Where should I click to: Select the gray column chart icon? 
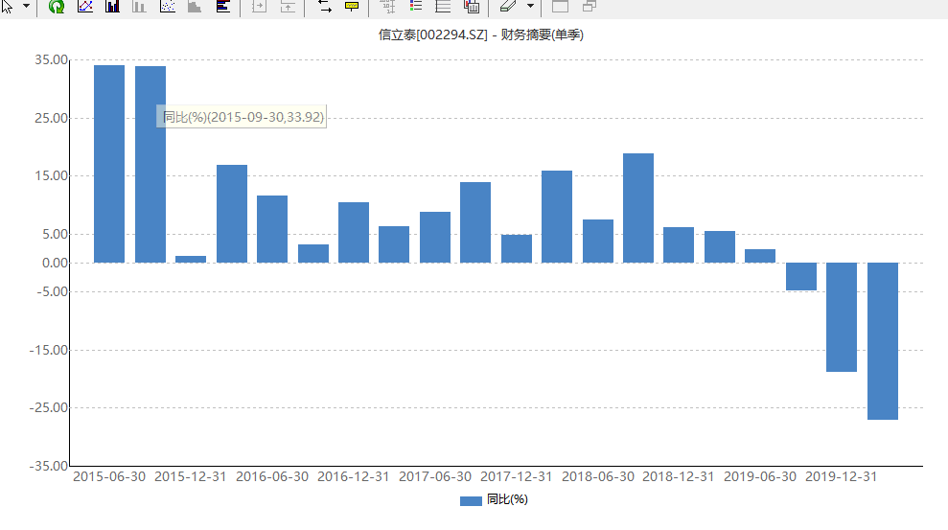point(140,6)
